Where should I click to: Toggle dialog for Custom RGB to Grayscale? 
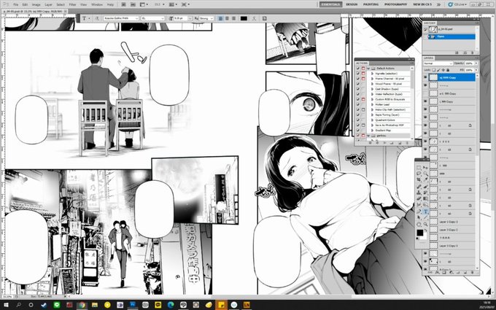[363, 99]
